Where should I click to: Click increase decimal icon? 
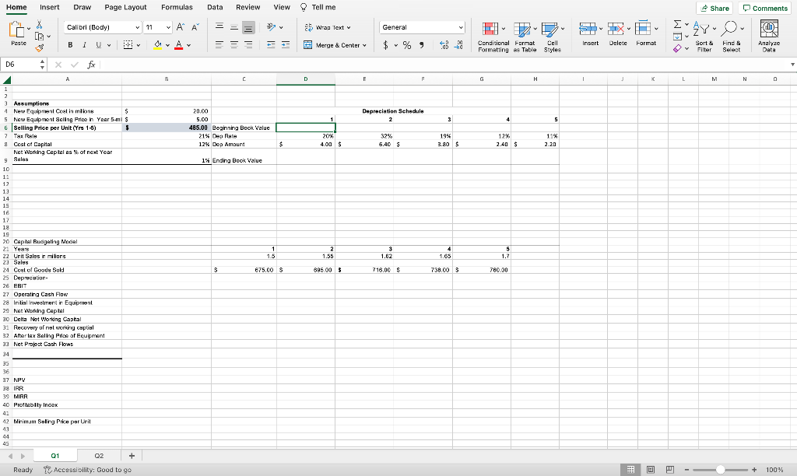click(x=444, y=44)
